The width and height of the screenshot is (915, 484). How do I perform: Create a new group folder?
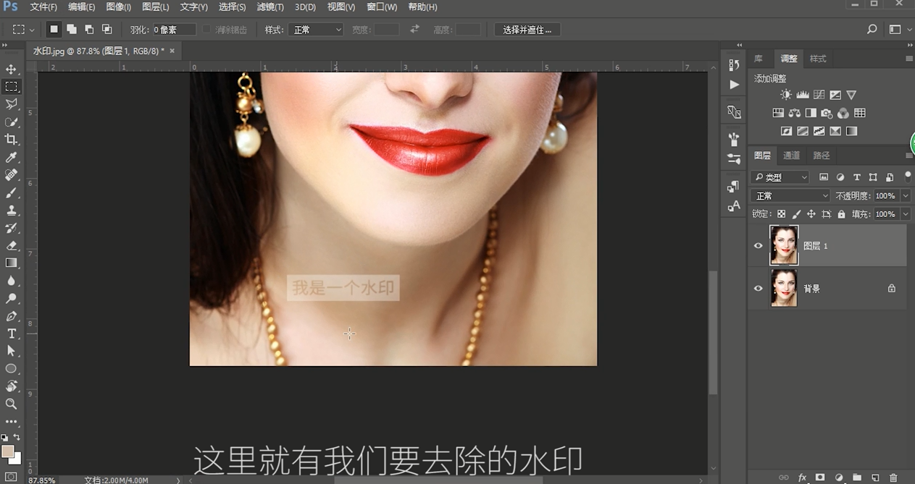point(857,478)
